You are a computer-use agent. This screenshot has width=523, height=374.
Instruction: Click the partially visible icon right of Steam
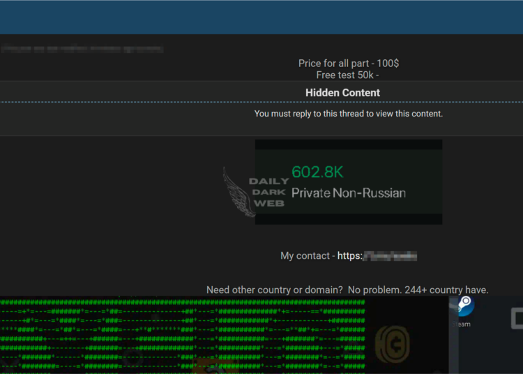[517, 319]
